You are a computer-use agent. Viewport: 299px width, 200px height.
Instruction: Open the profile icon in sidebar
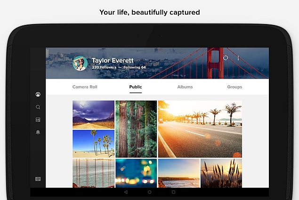[38, 95]
